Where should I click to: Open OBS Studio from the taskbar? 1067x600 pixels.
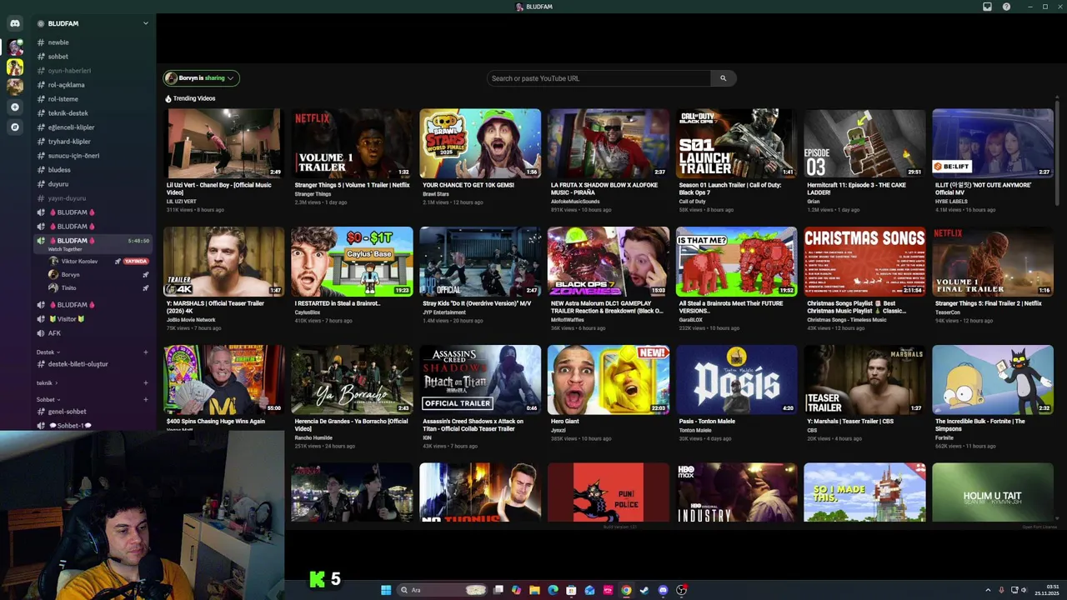pyautogui.click(x=681, y=590)
